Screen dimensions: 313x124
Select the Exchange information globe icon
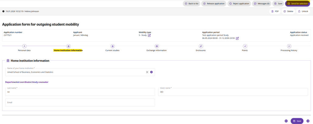[x=156, y=46]
